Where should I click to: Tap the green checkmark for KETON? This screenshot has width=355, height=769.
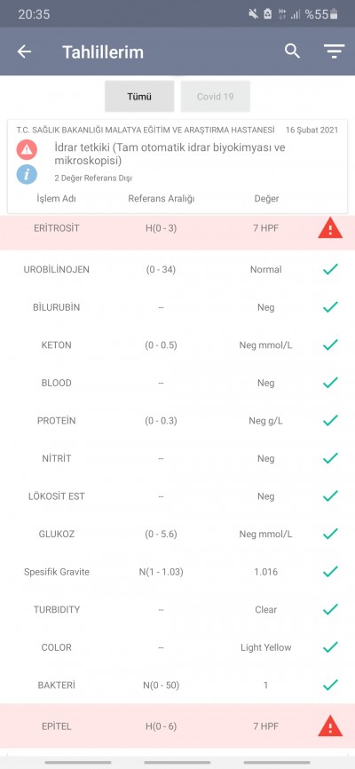click(x=330, y=345)
